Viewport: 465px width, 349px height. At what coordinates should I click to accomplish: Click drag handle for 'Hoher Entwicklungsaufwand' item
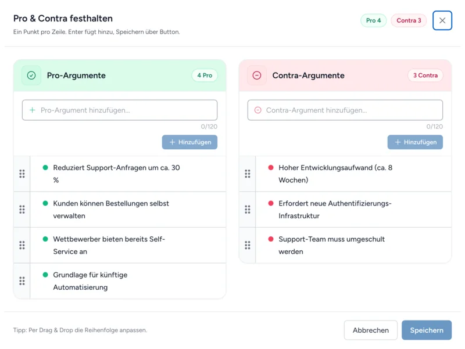tap(248, 174)
